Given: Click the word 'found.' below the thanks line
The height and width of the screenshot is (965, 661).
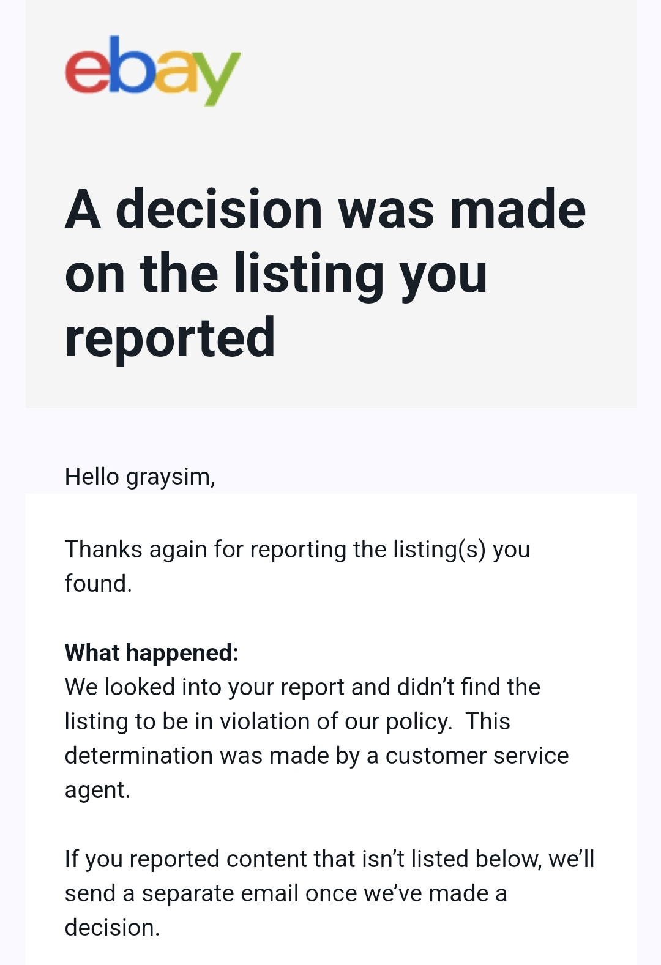Looking at the screenshot, I should point(99,583).
